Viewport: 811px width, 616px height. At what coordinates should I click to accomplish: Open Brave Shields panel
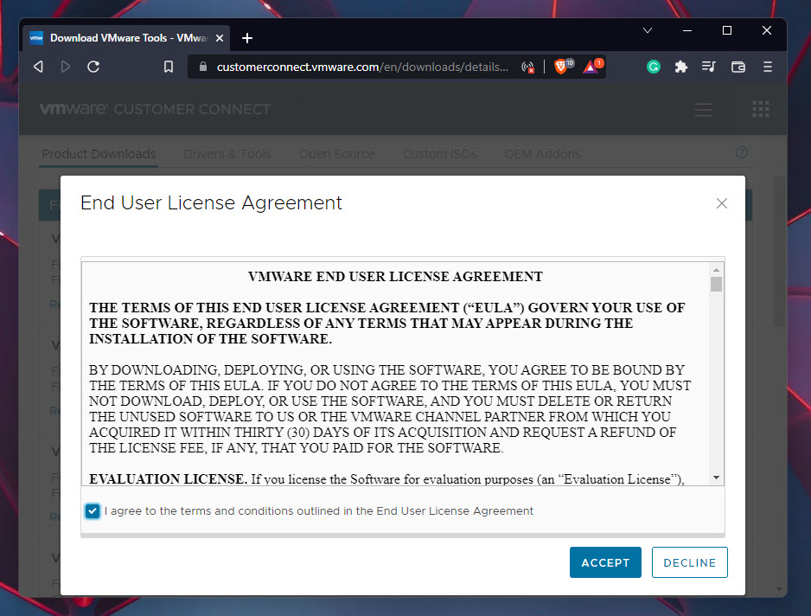pyautogui.click(x=563, y=67)
